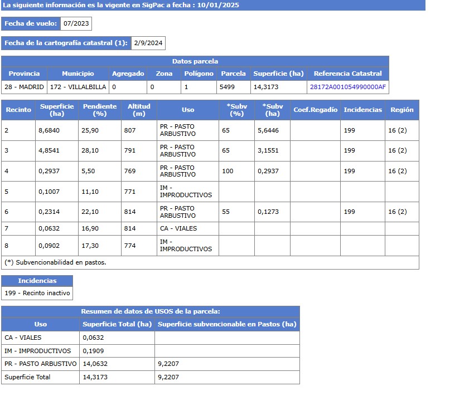Screen dimensions: 474x396
Task: Click recinto 3 slope value 28,10
Action: click(90, 150)
